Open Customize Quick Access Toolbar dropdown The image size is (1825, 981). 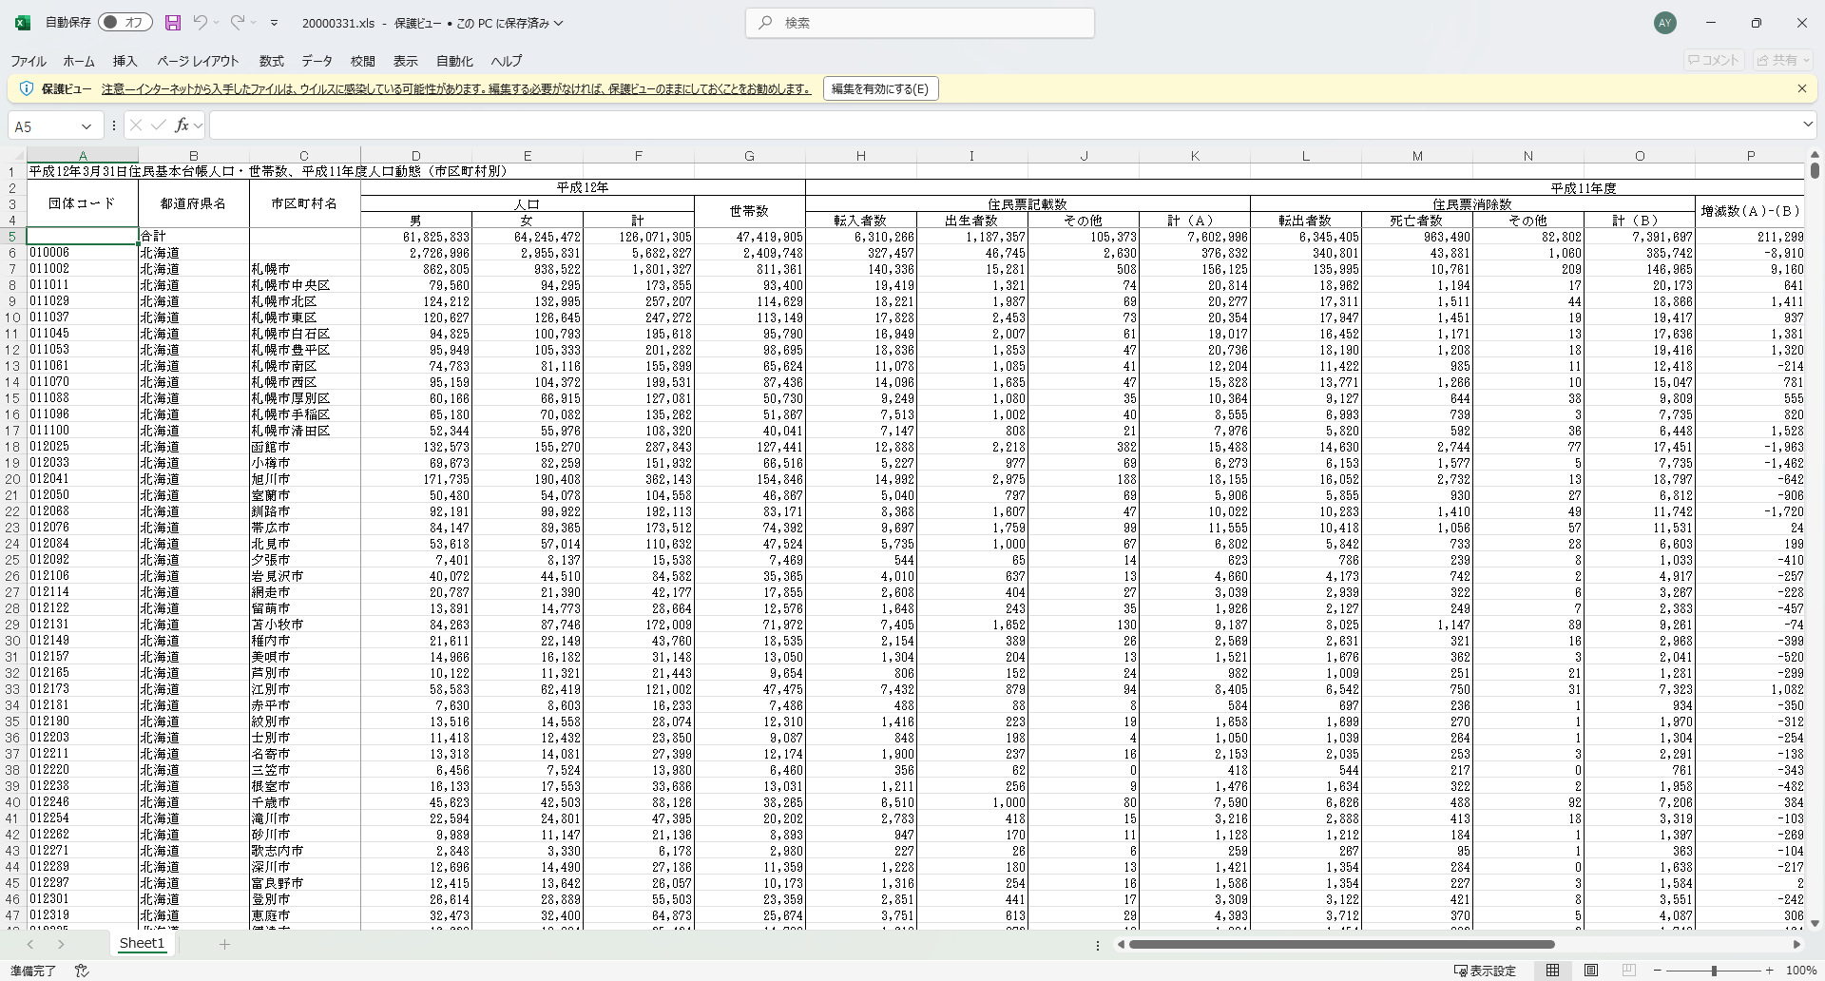274,23
